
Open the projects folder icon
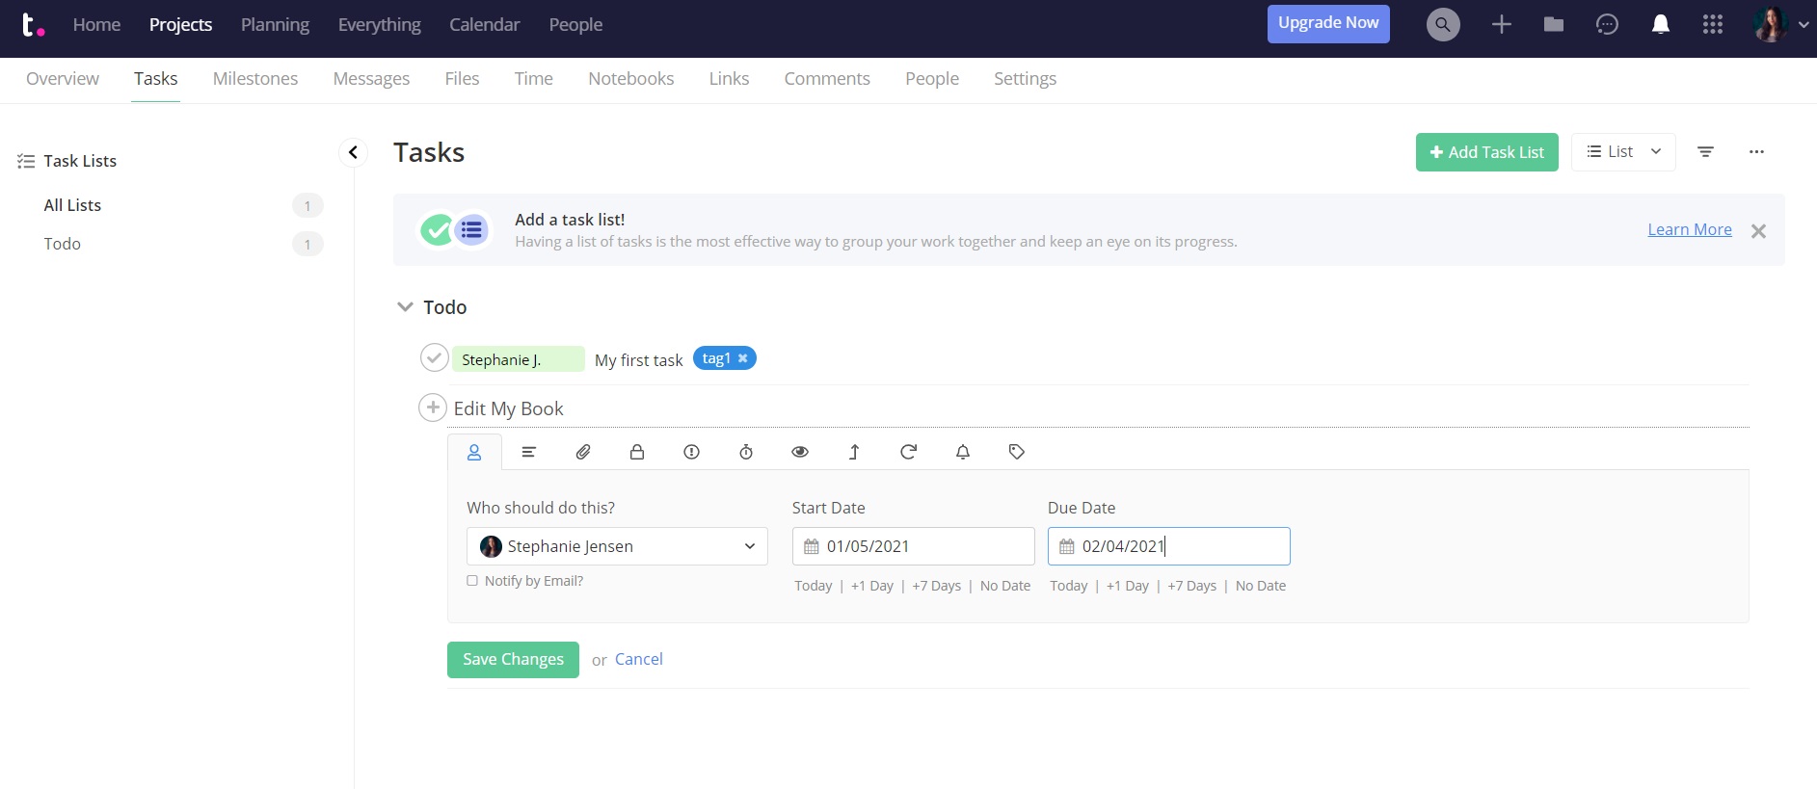[x=1554, y=24]
